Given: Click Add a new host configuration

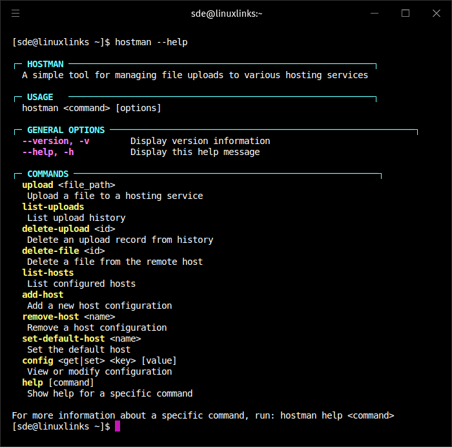Looking at the screenshot, I should tap(99, 306).
